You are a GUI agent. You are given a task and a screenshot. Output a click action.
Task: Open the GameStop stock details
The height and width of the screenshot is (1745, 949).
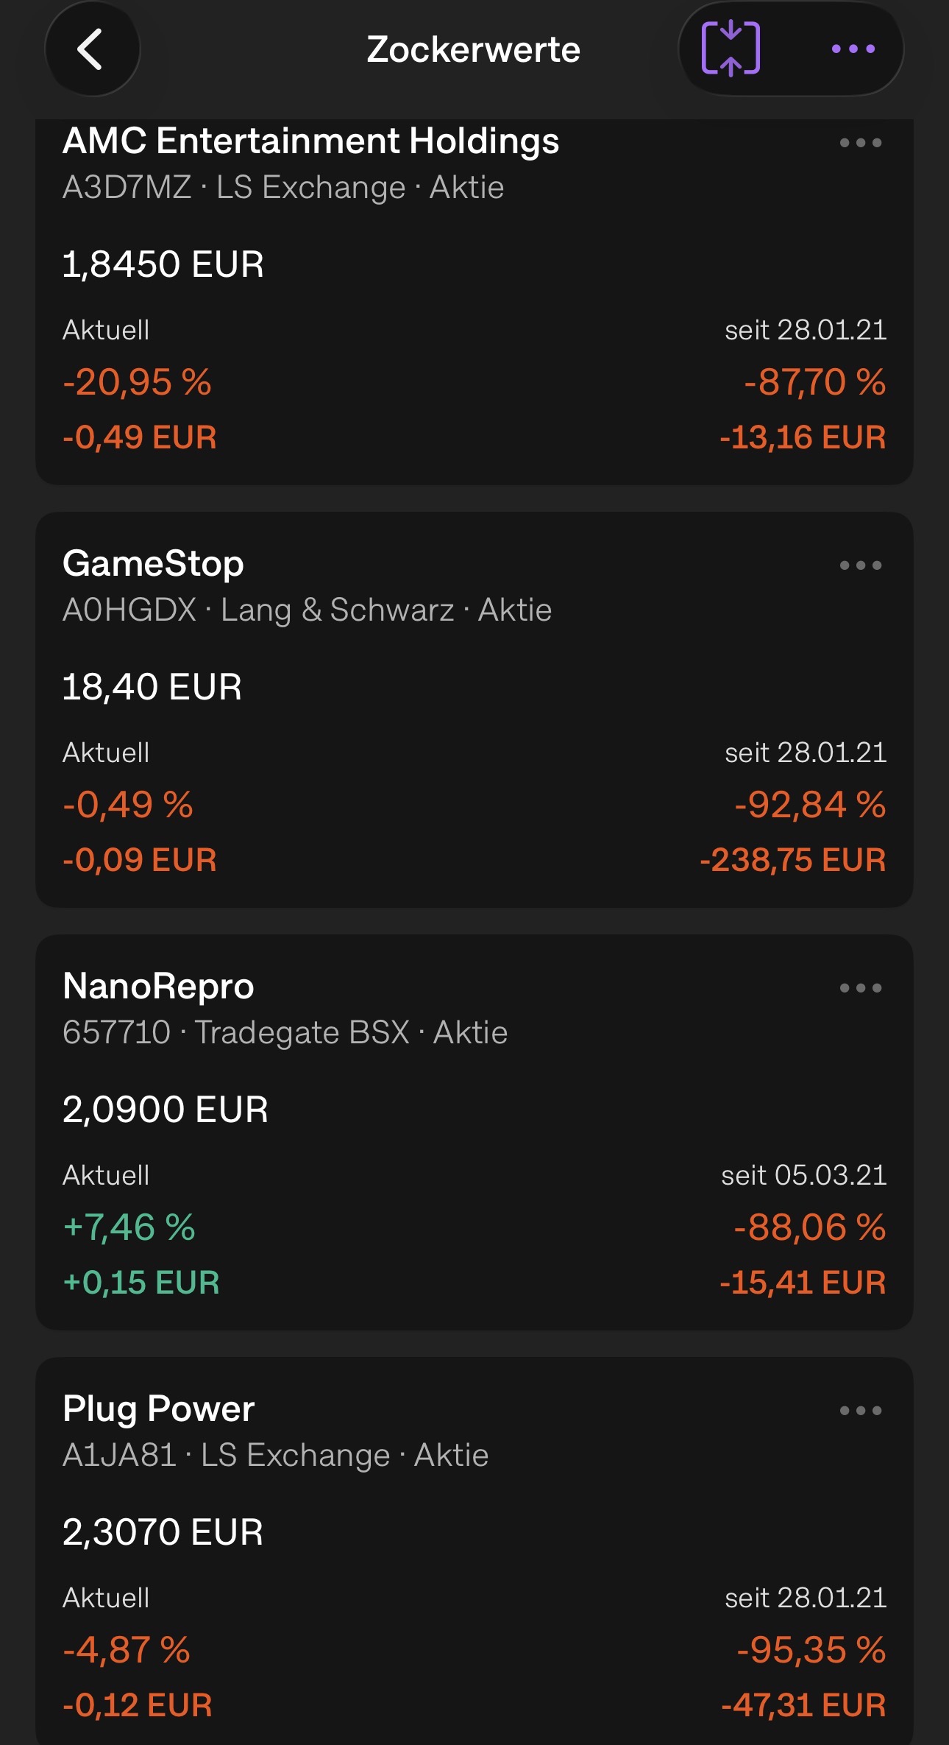pos(153,563)
